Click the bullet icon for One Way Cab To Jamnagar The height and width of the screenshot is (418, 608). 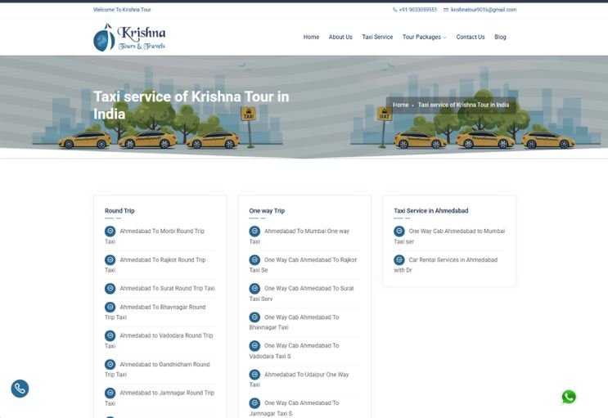254,403
